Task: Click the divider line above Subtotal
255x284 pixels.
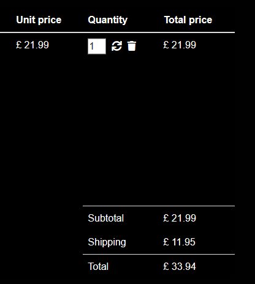Action: [x=159, y=206]
